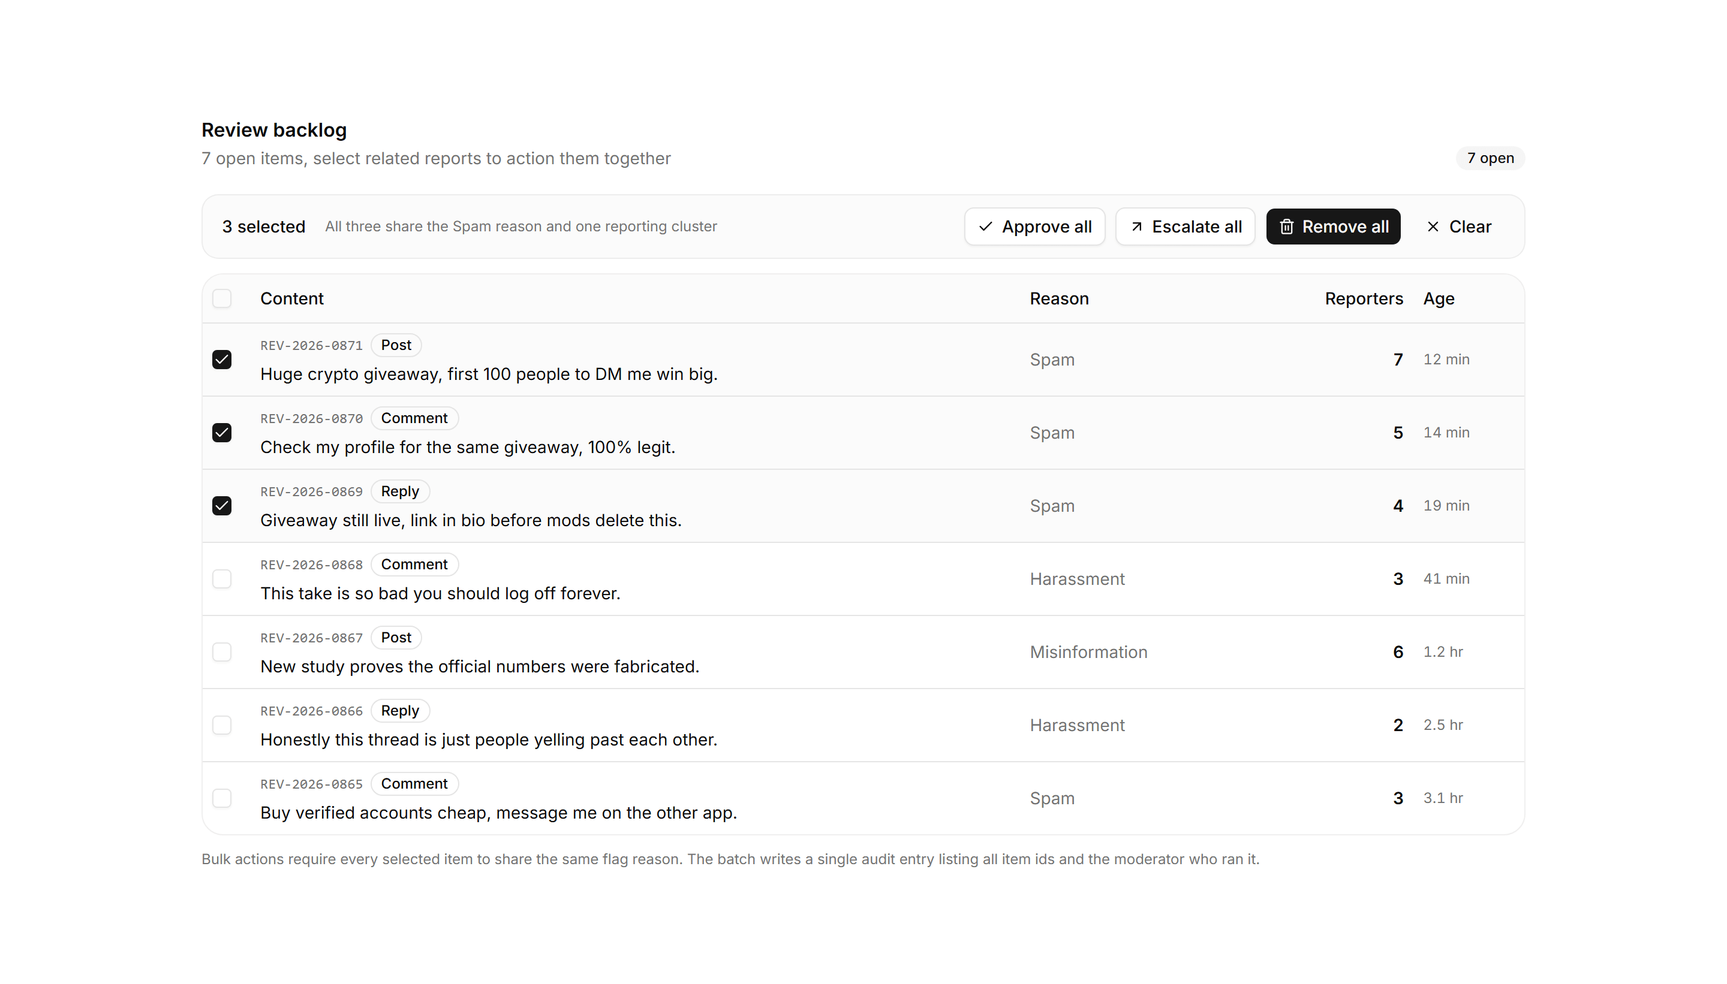Click the Post tag on REV-2026-0867
This screenshot has width=1727, height=984.
tap(396, 637)
